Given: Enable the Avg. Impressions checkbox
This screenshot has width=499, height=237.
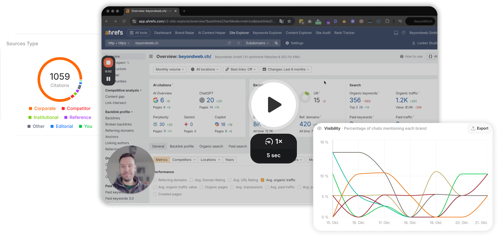Looking at the screenshot, I should (x=232, y=187).
